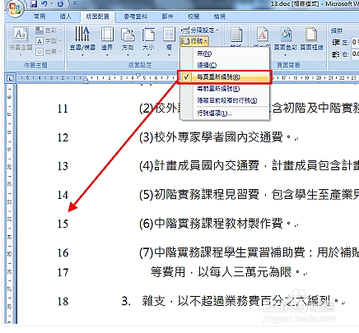The height and width of the screenshot is (333, 359).
Task: Open the theme 效果 (Effects) dropdown
Action: tap(49, 52)
